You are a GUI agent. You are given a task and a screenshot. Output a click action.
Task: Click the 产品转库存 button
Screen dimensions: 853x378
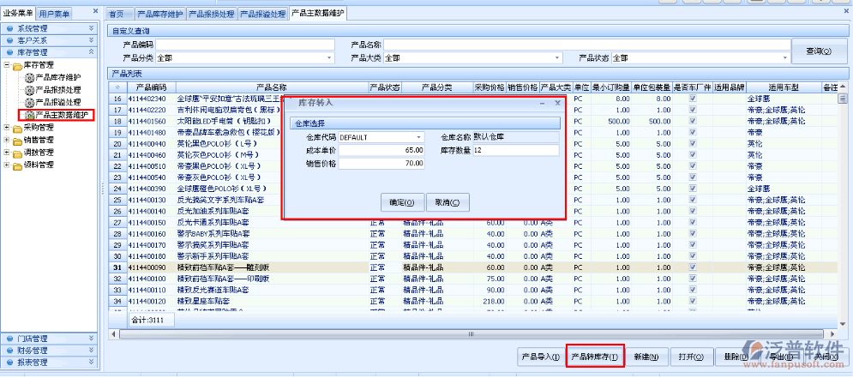(594, 357)
